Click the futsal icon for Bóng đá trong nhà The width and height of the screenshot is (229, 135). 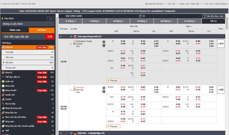(3, 108)
